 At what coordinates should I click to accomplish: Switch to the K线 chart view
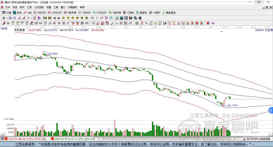tap(27, 13)
